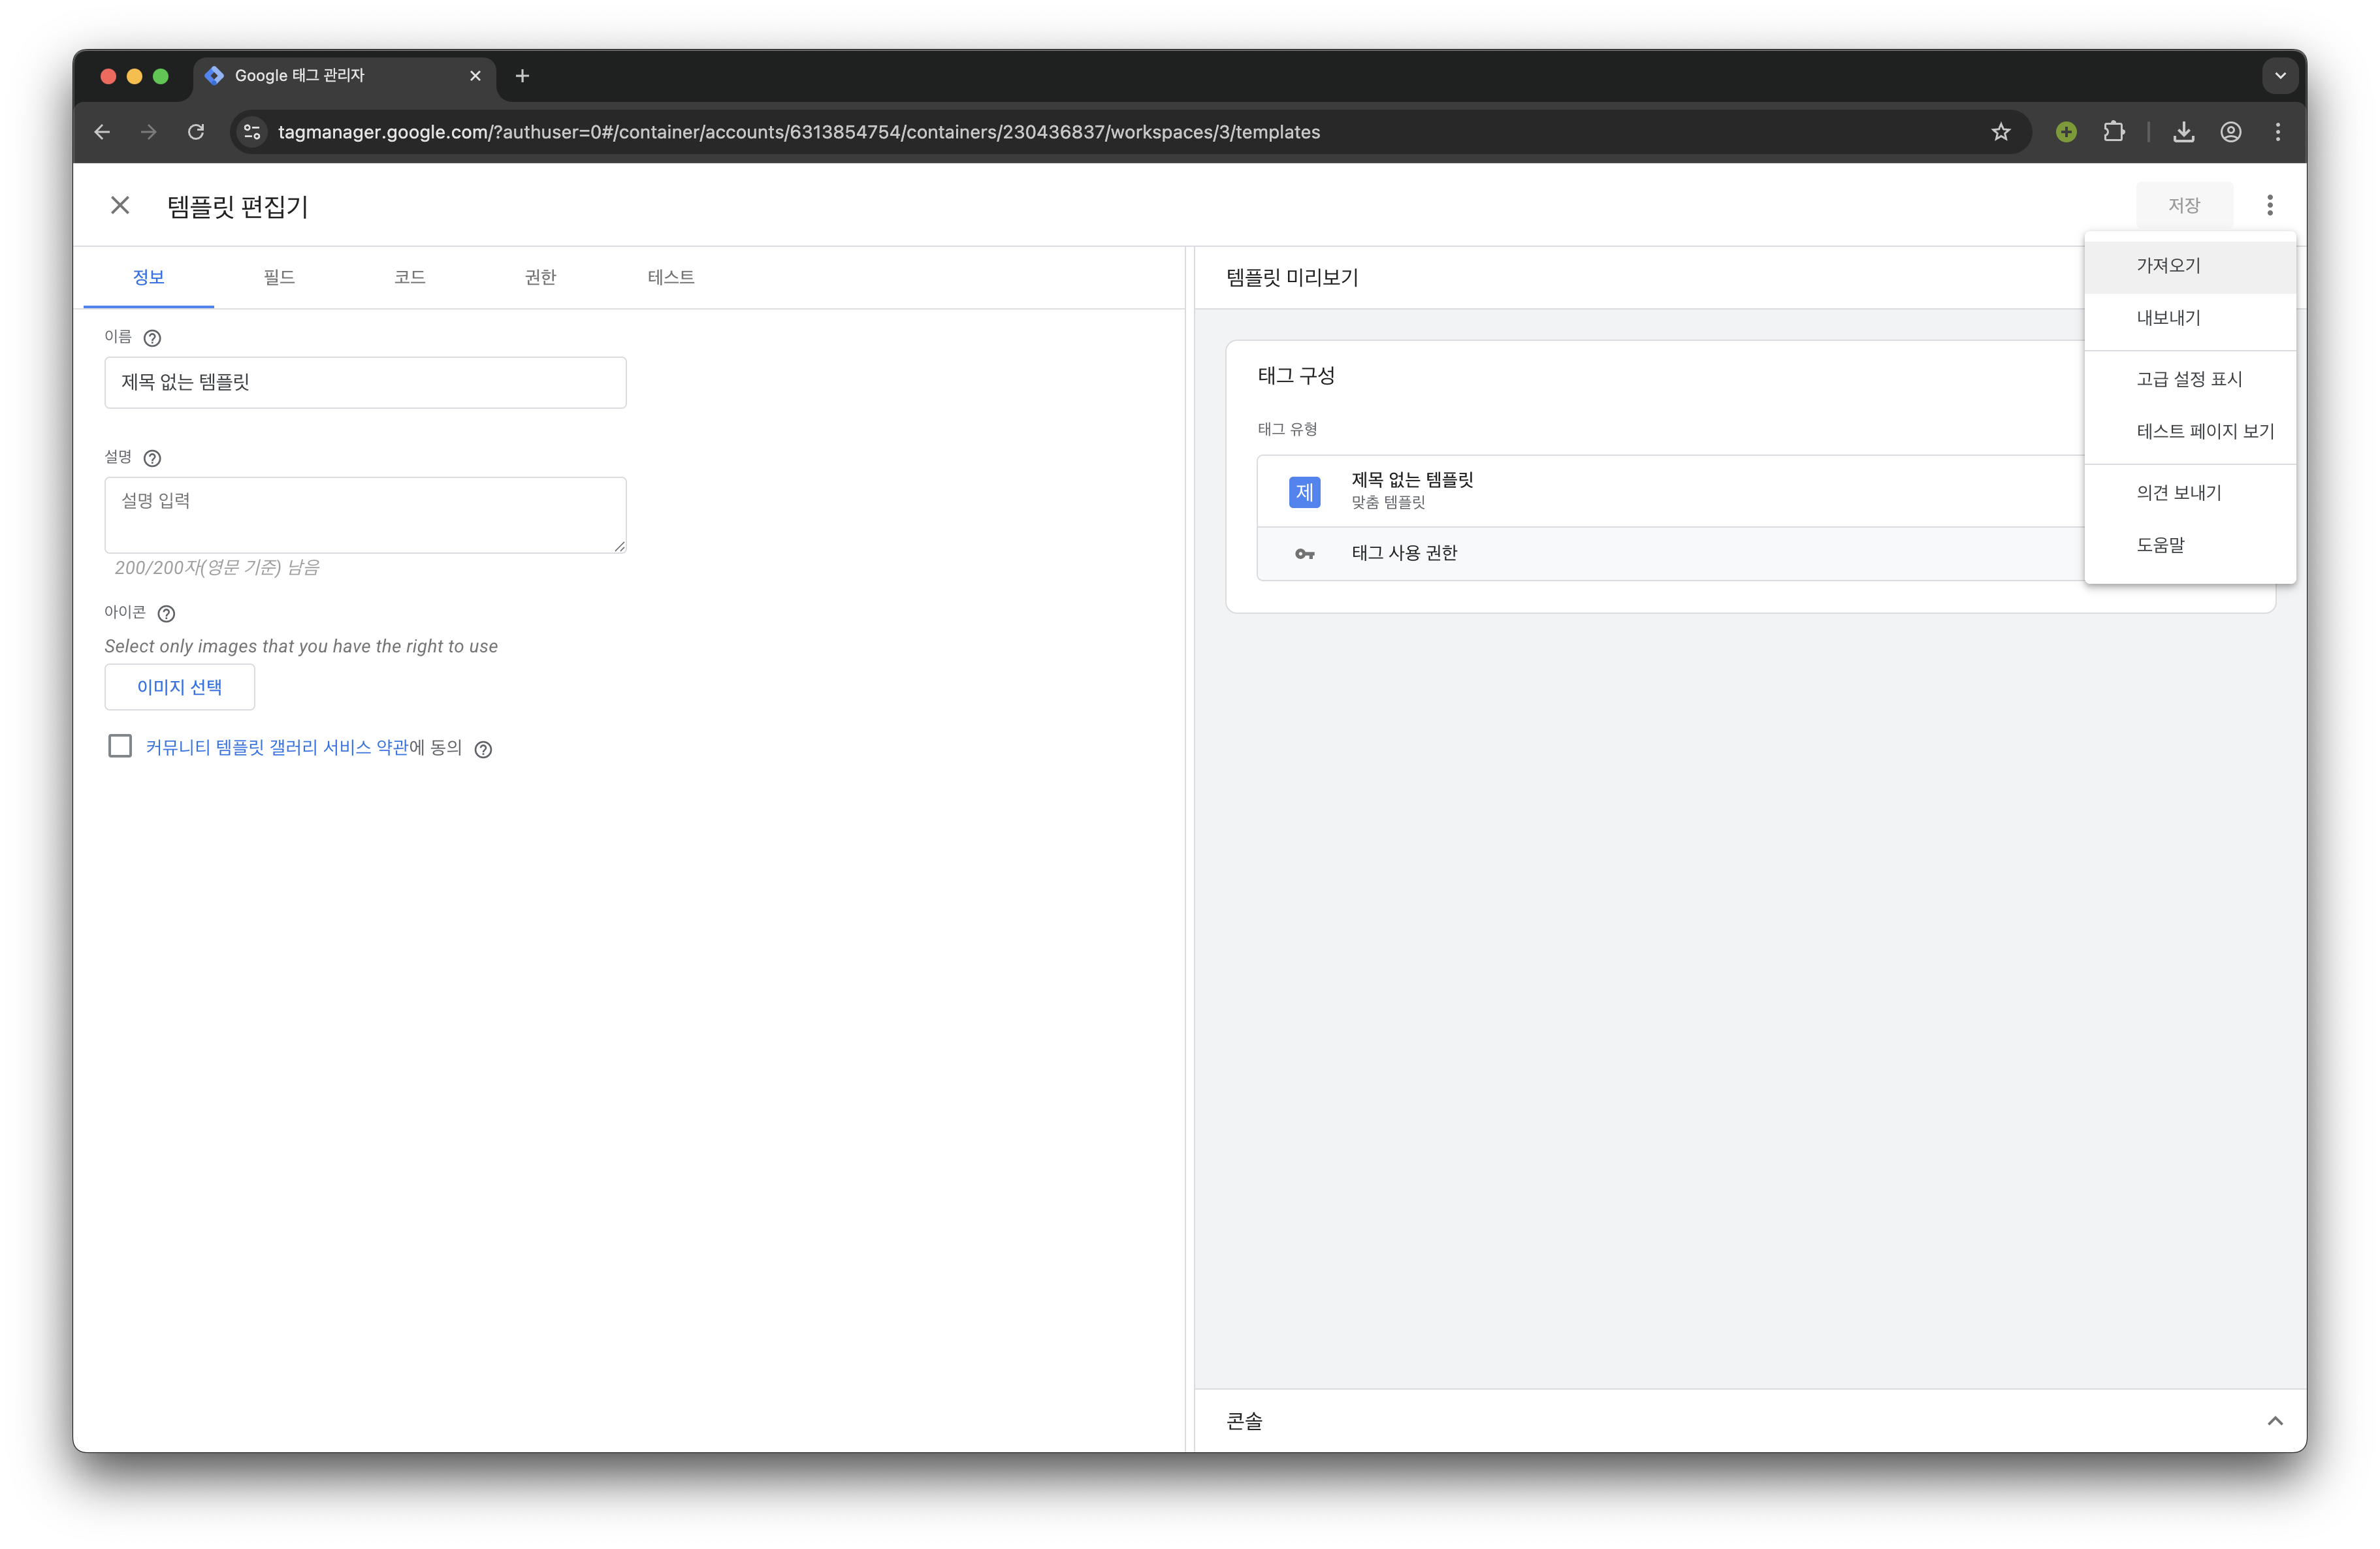The width and height of the screenshot is (2380, 1549).
Task: Switch to the 코드 tab
Action: point(409,277)
